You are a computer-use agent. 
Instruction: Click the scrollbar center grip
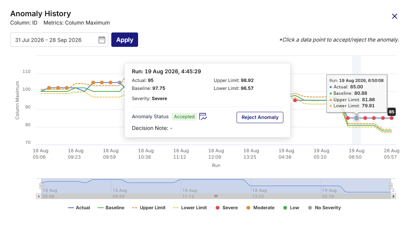[x=216, y=196]
